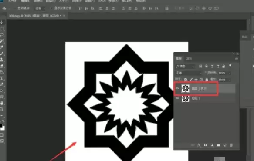The image size is (254, 161).
Task: Select the Rectangular Marquee tool
Action: tap(2, 29)
